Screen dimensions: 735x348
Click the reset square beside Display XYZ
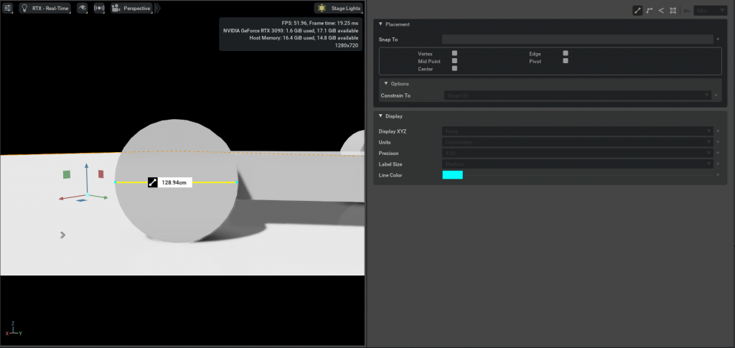(718, 131)
